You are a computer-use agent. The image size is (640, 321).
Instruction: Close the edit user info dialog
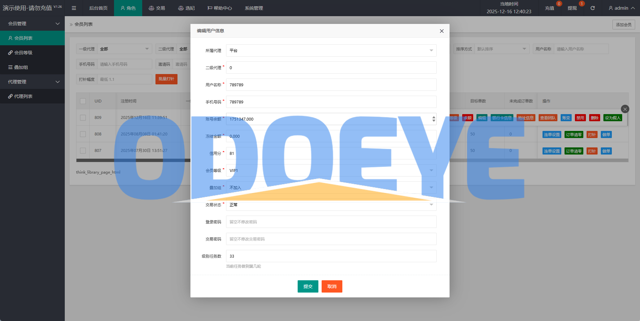441,31
